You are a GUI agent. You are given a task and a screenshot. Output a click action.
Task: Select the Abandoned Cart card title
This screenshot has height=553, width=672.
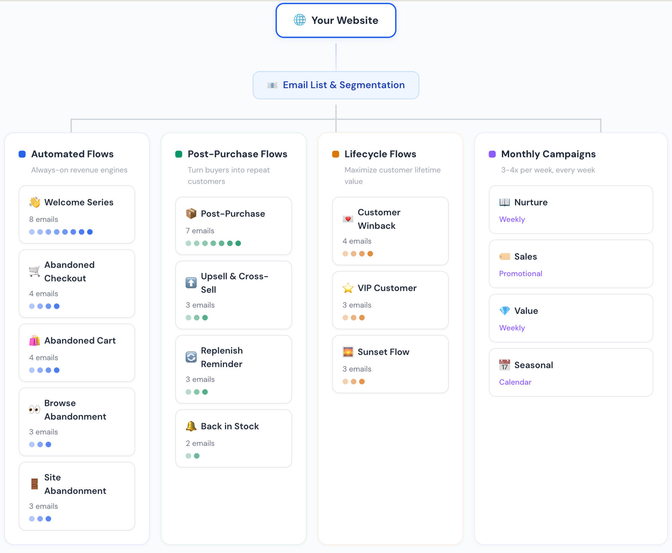tap(80, 341)
